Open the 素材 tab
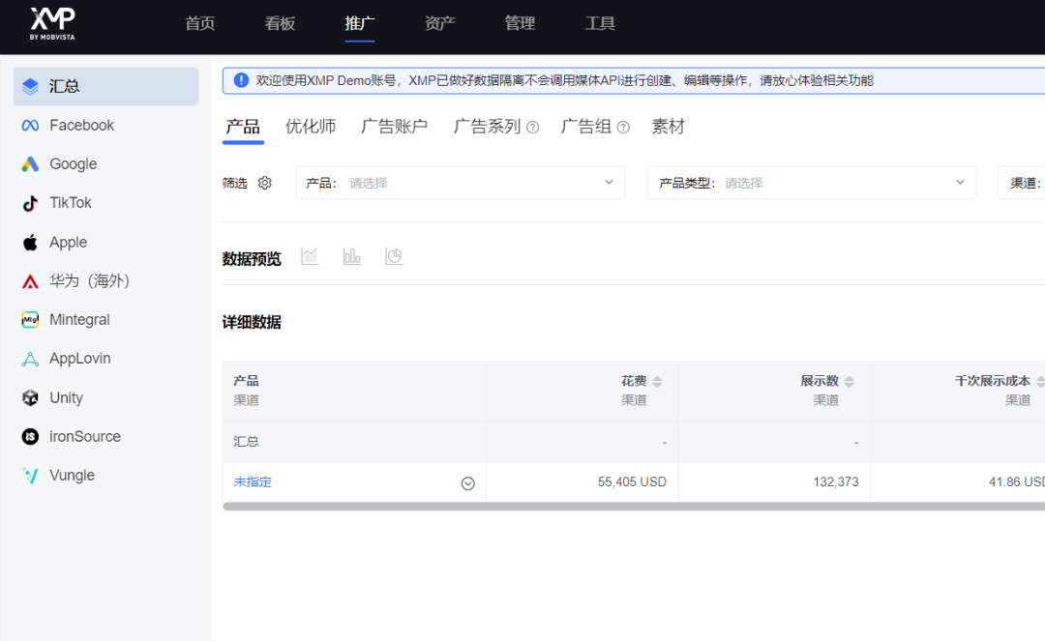The width and height of the screenshot is (1045, 641). click(x=669, y=126)
